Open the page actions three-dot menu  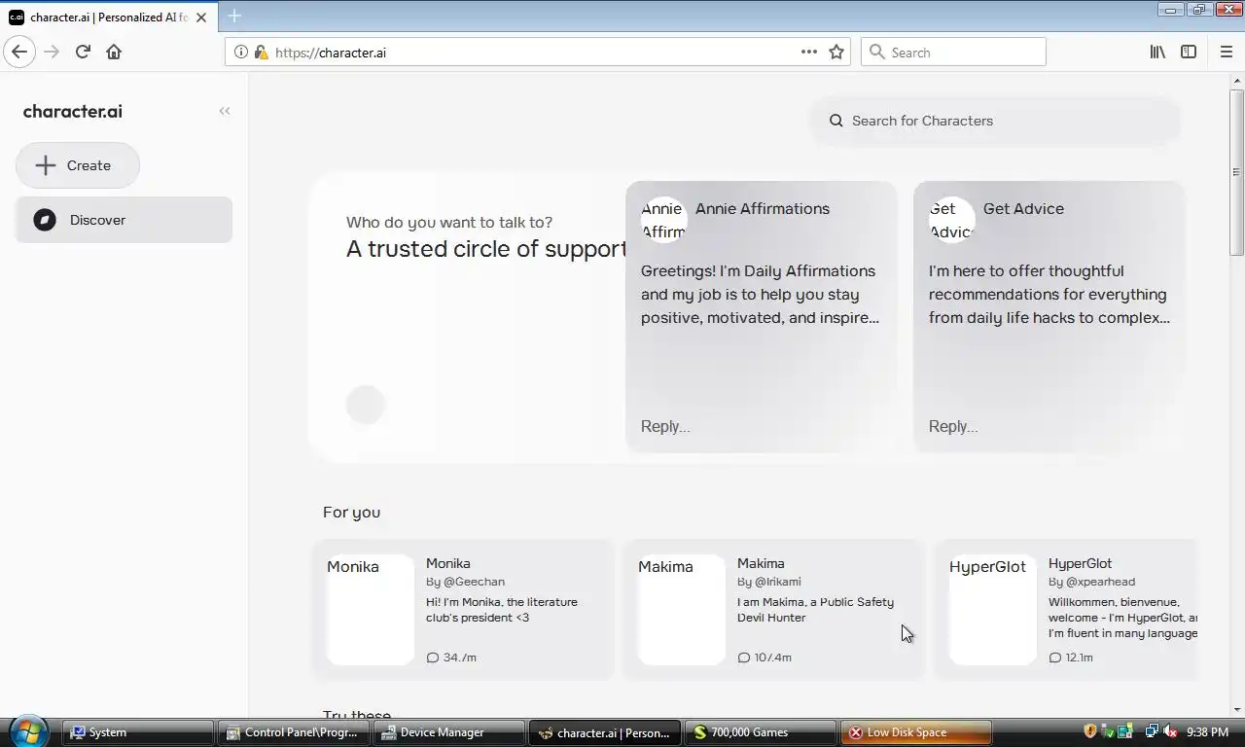tap(809, 52)
